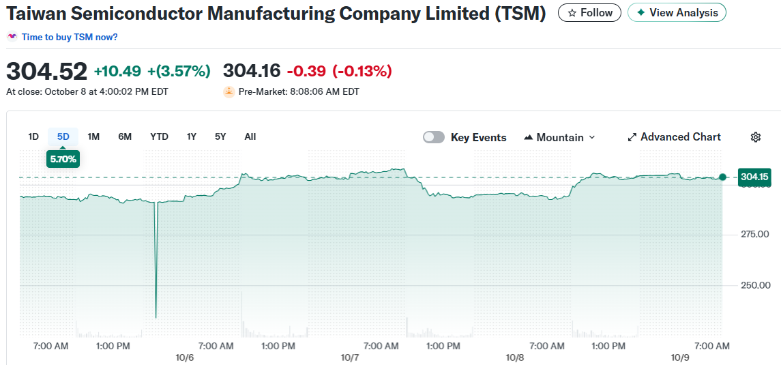Image resolution: width=781 pixels, height=365 pixels.
Task: Open chart settings gear icon
Action: 756,137
